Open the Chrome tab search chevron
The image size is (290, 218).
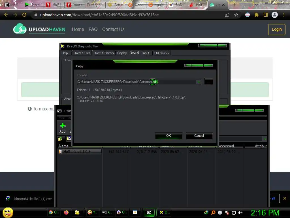pos(256,5)
